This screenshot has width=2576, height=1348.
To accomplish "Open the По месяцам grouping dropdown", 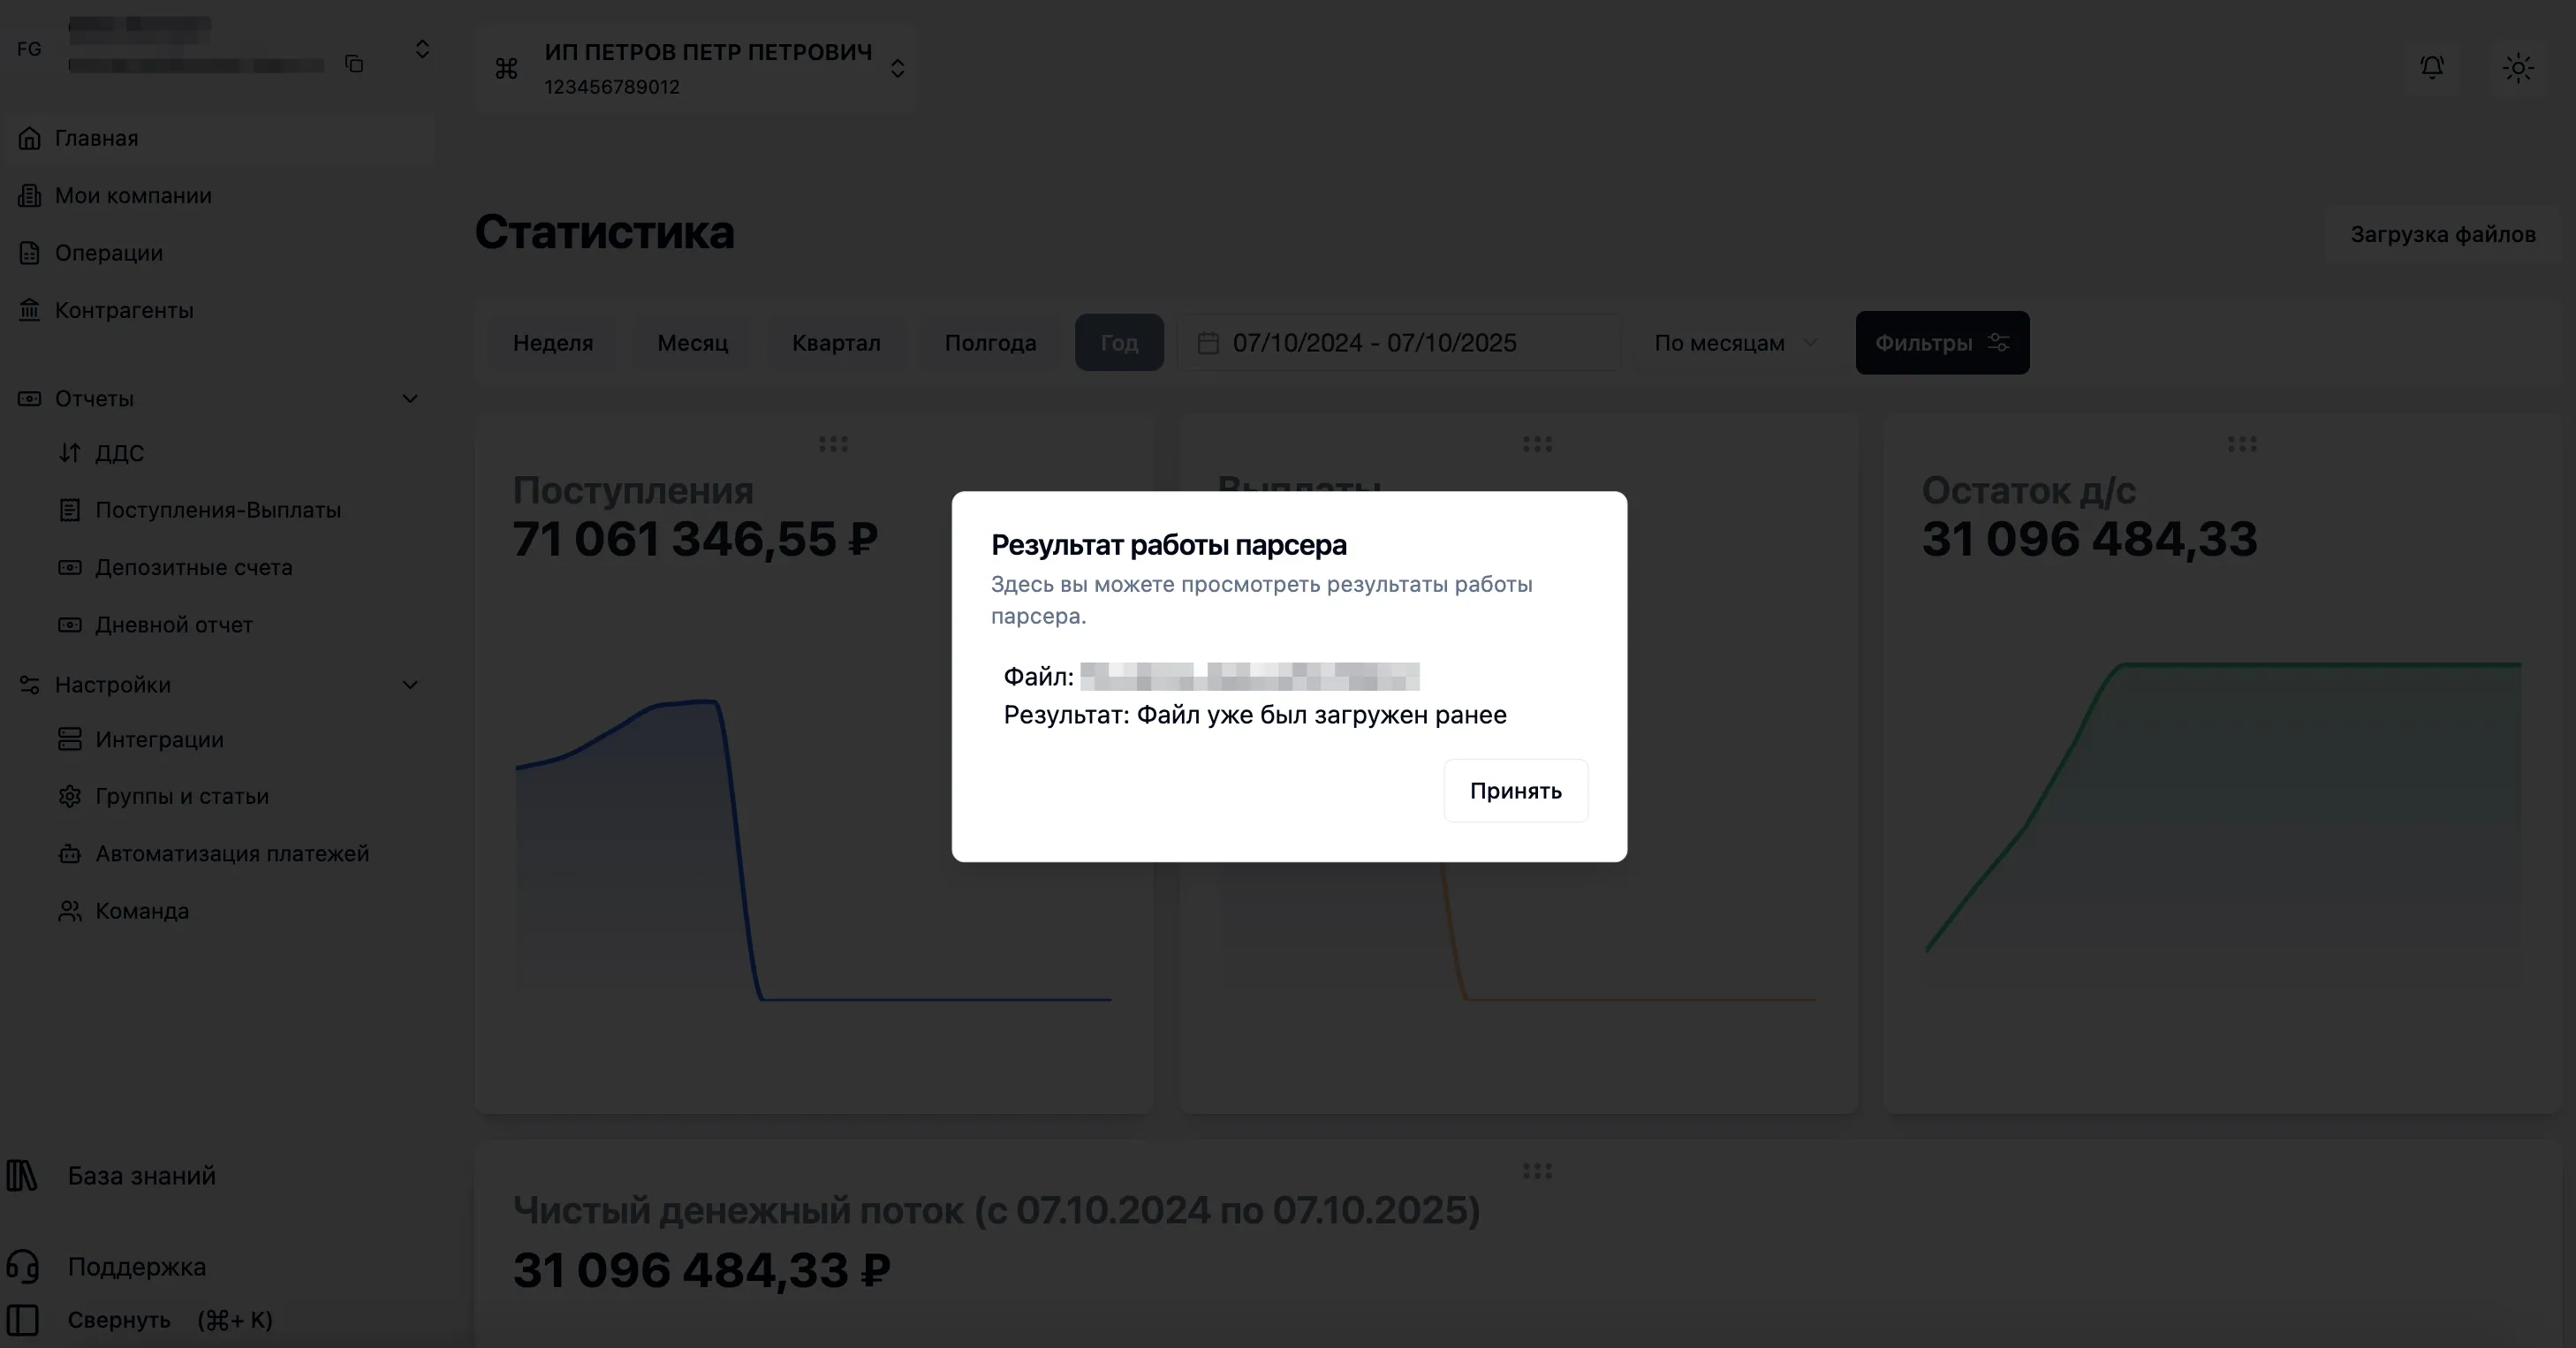I will click(x=1736, y=343).
